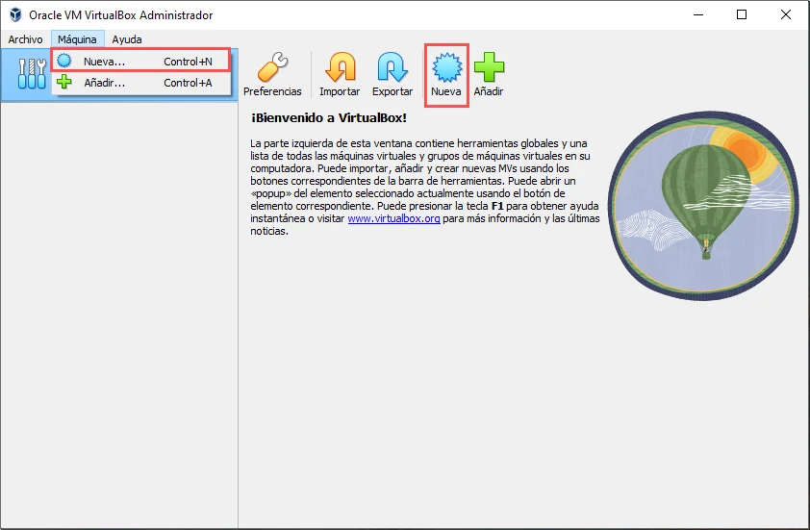
Task: Close the VirtualBox Administrador window
Action: pyautogui.click(x=785, y=15)
